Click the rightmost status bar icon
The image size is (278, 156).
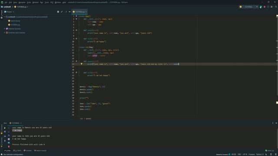coord(276,154)
